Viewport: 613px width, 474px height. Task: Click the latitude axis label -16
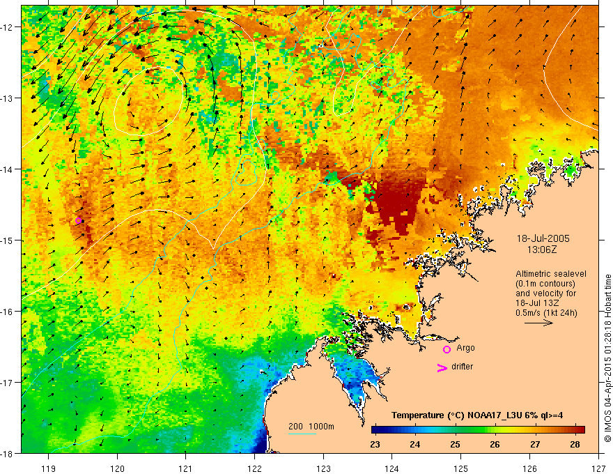7,312
